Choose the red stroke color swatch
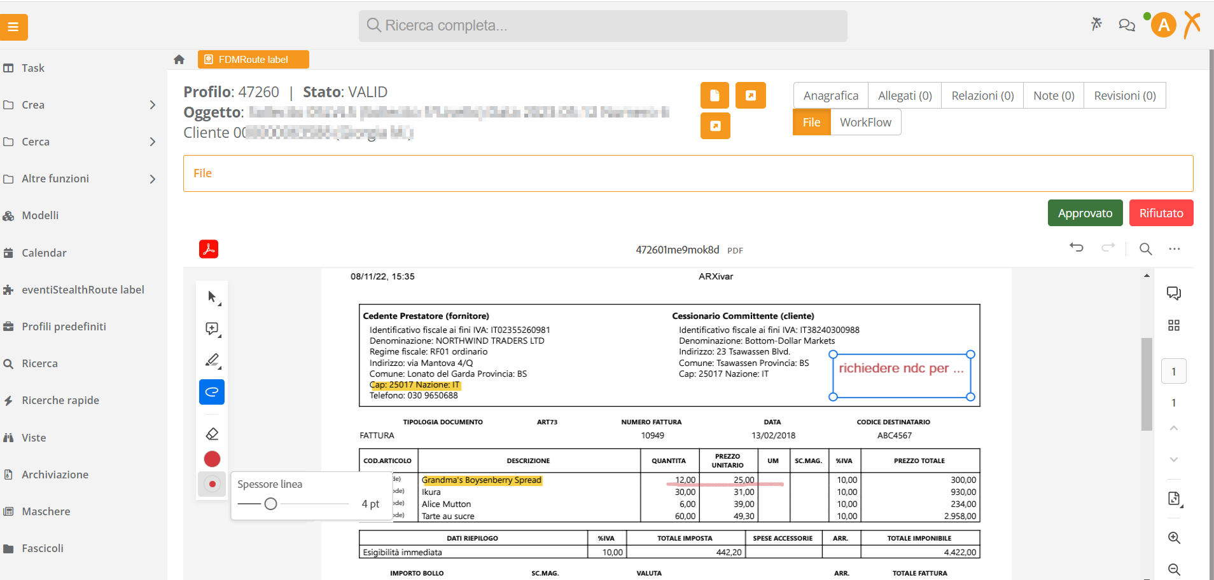The image size is (1214, 580). point(212,459)
